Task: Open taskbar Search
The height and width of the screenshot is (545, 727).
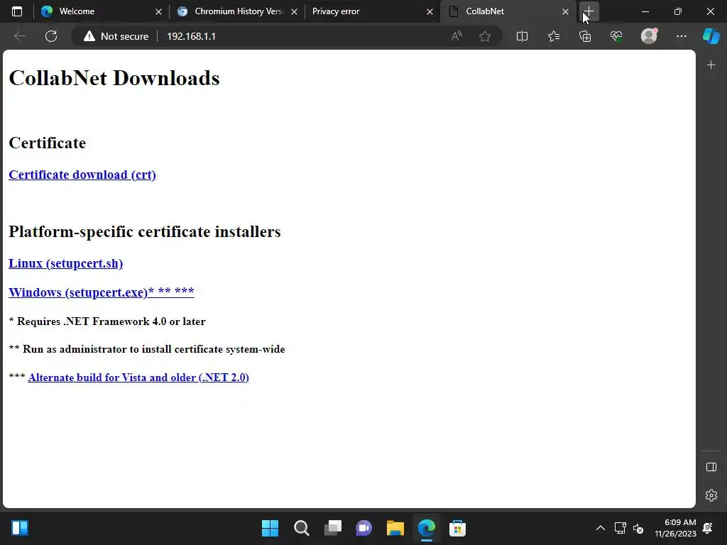Action: click(x=301, y=528)
